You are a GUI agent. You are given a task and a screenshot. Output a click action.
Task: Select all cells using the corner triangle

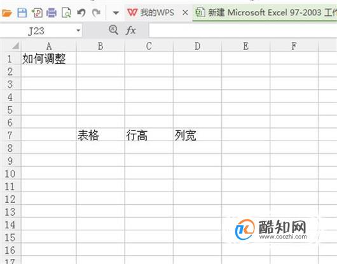point(15,46)
